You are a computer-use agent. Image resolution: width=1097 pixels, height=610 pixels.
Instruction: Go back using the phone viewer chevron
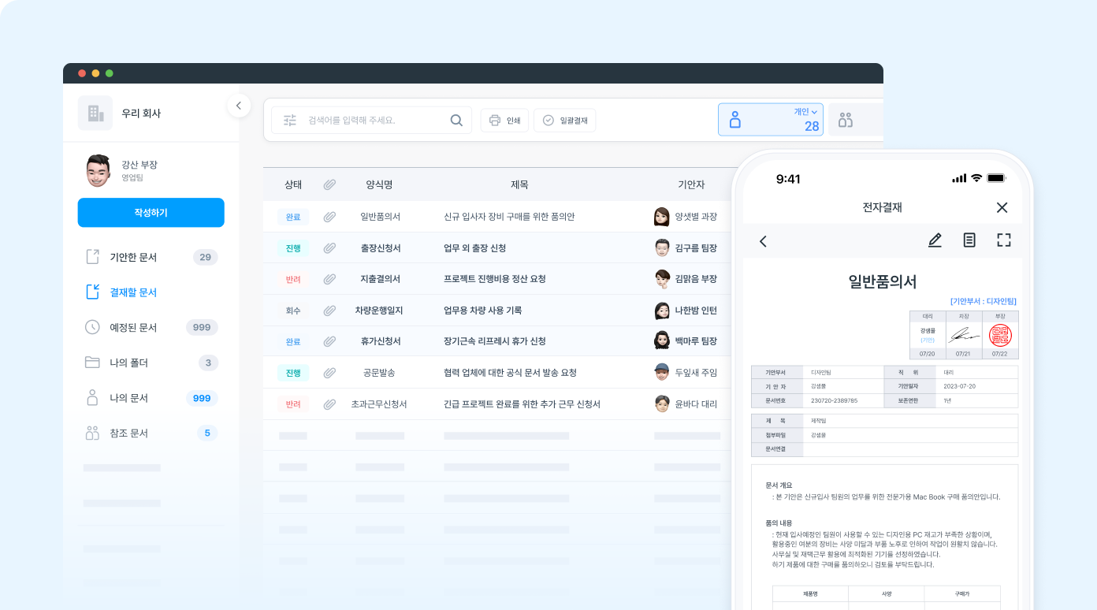(763, 241)
